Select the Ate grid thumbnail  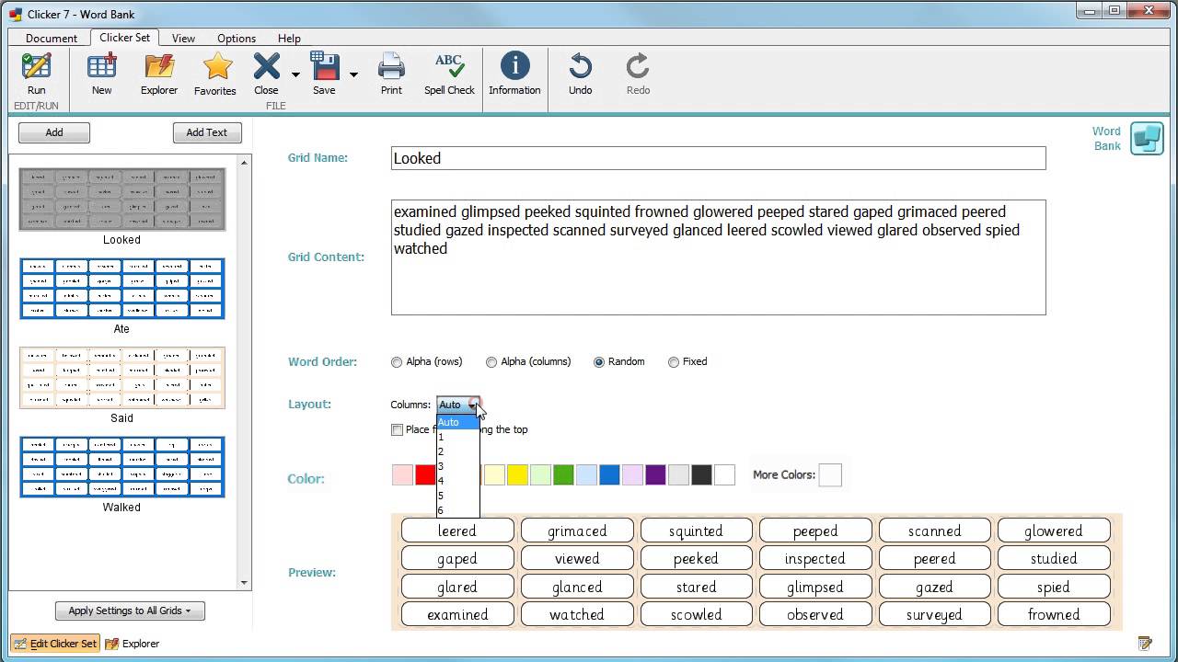tap(122, 288)
